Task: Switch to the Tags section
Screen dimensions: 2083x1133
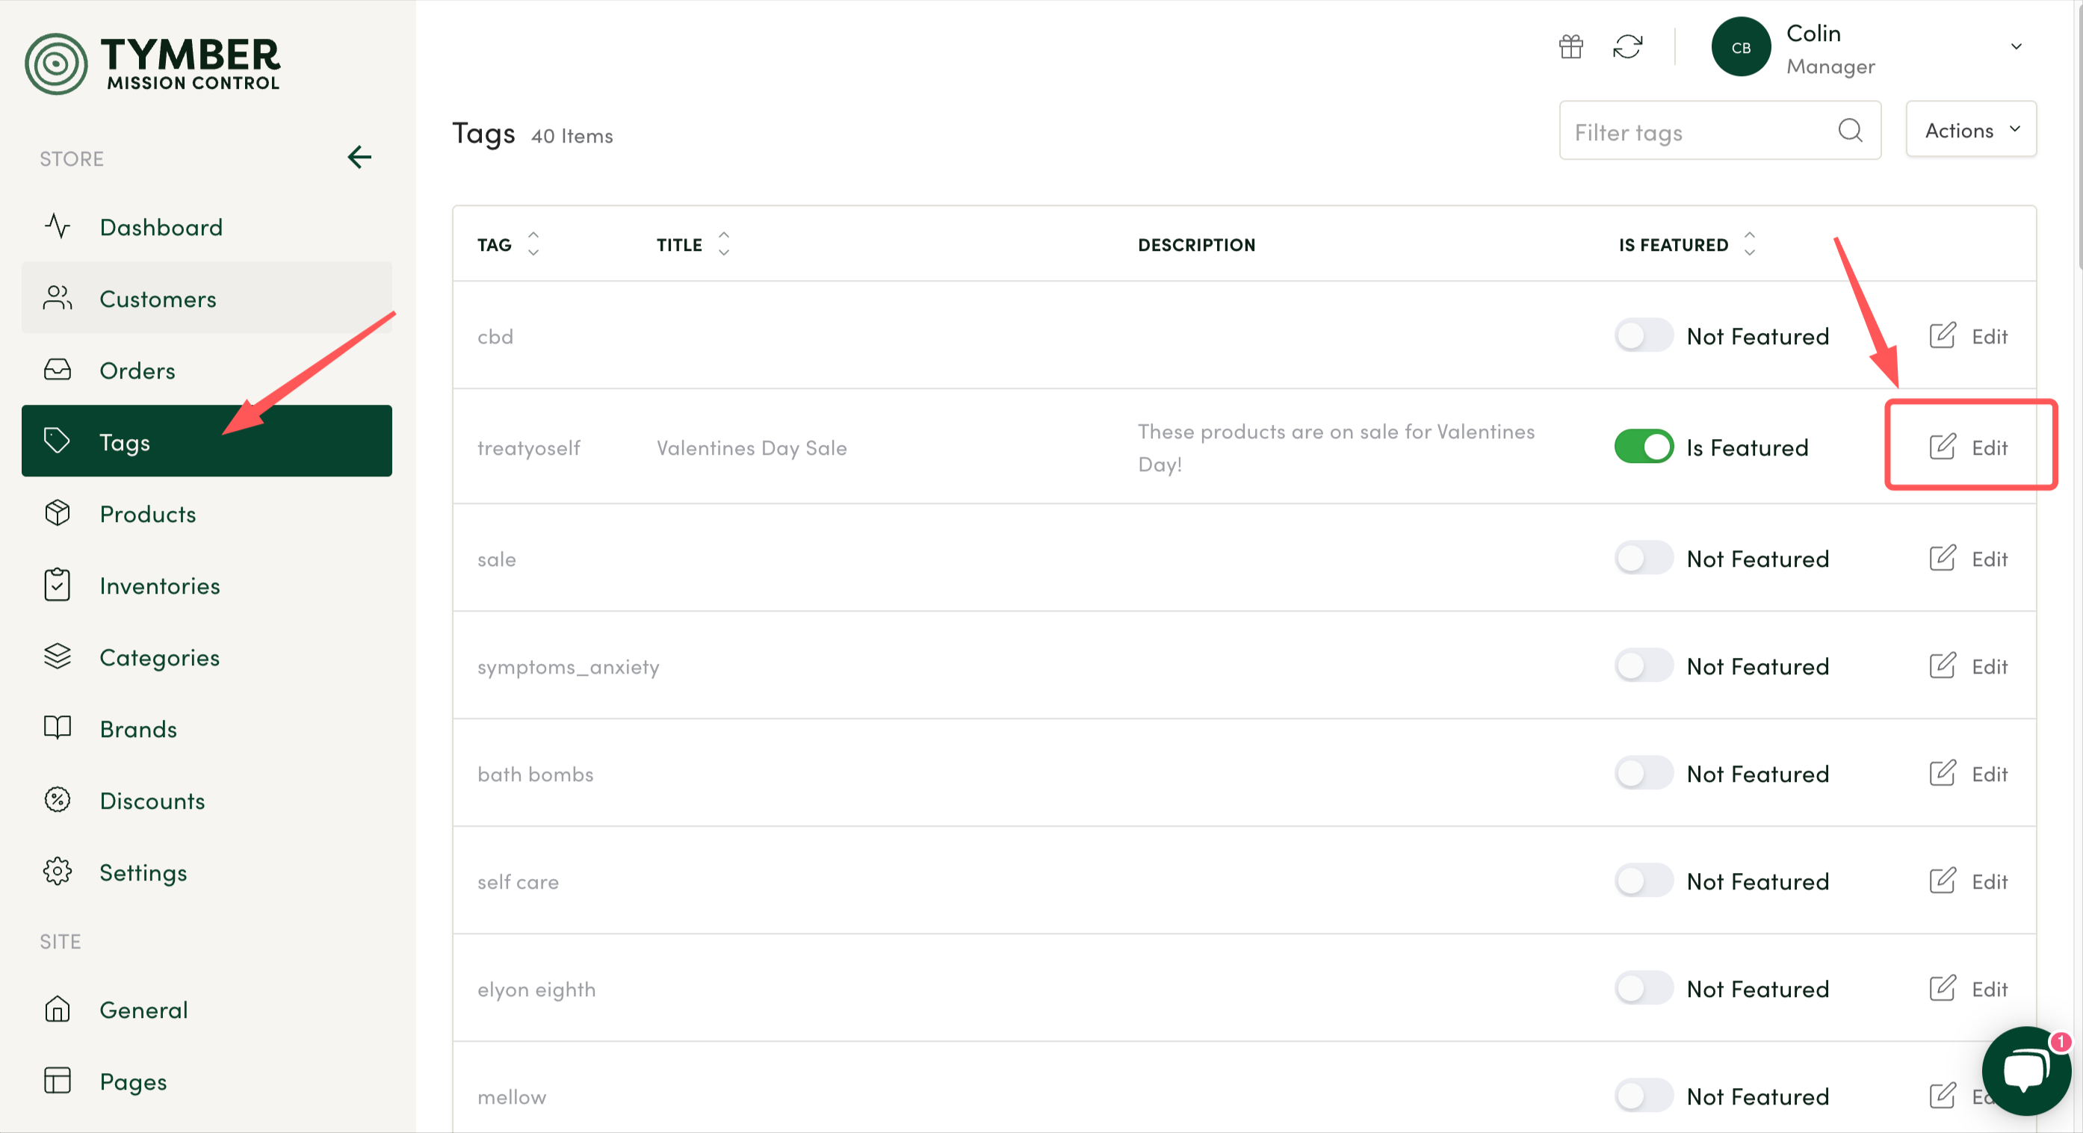Action: point(126,441)
